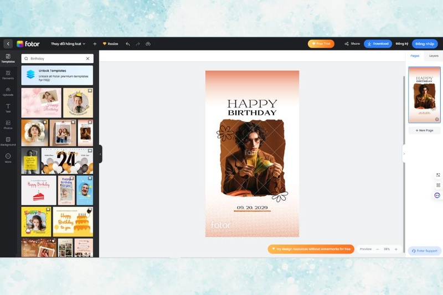443x295 pixels.
Task: Click the Birthday search field
Action: coord(58,59)
